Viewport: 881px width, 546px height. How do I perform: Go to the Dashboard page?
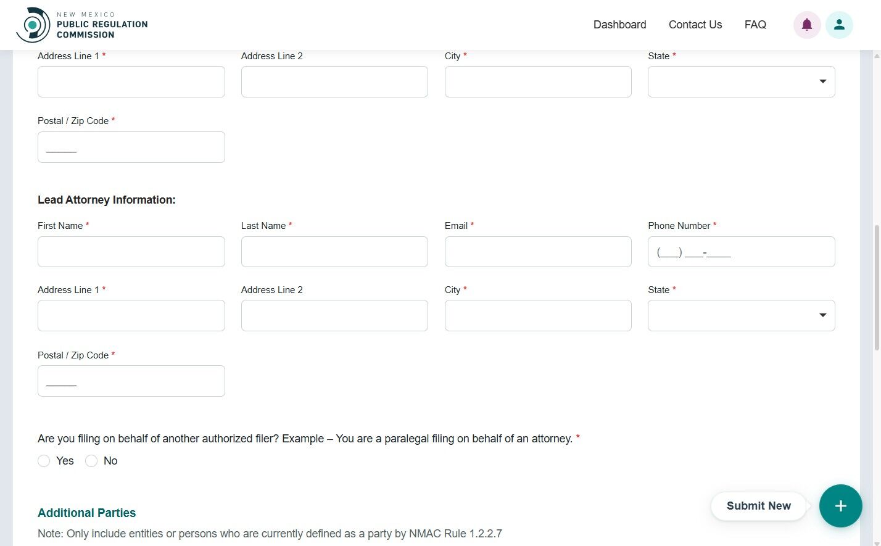[619, 25]
